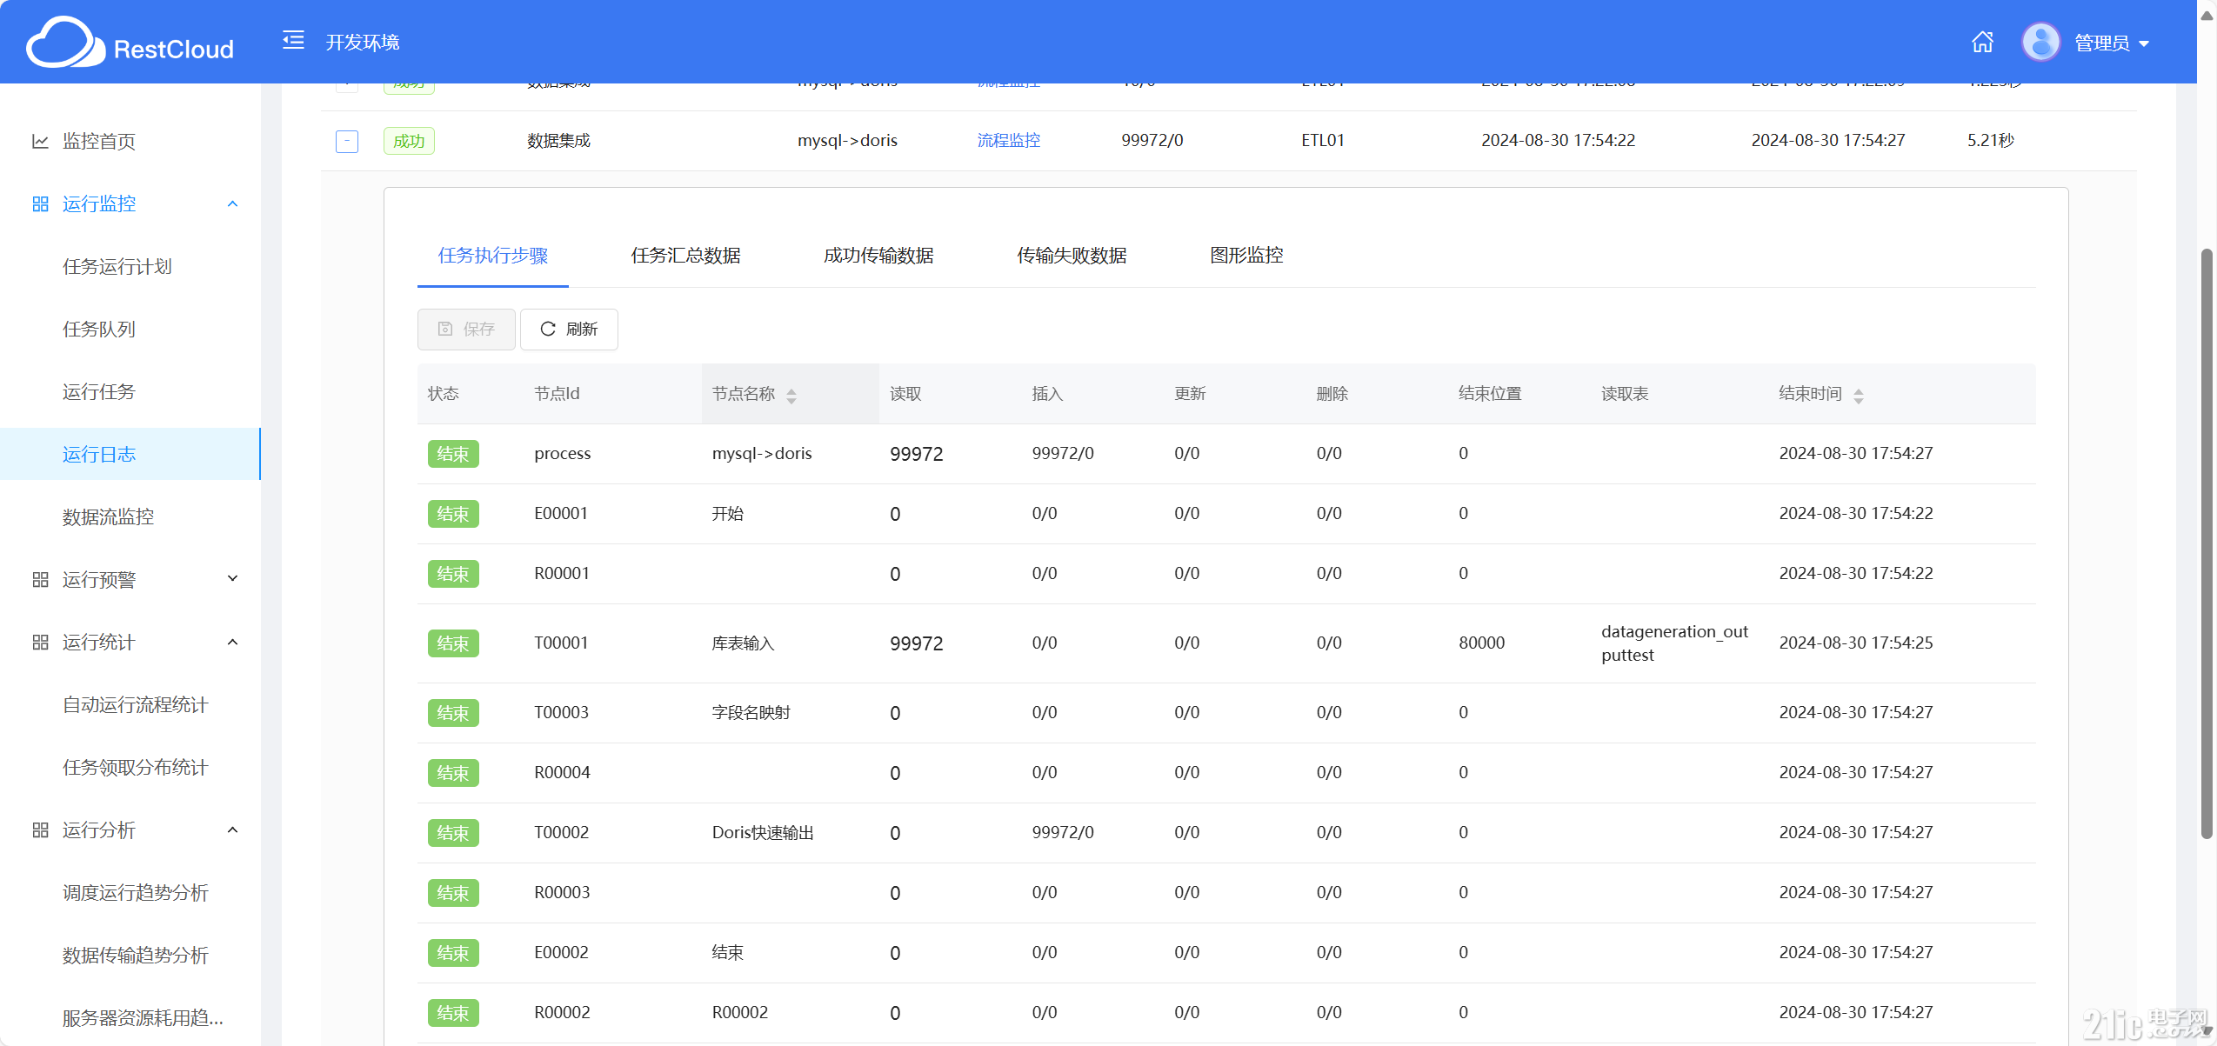2217x1046 pixels.
Task: Click node id E00002
Action: 561,952
